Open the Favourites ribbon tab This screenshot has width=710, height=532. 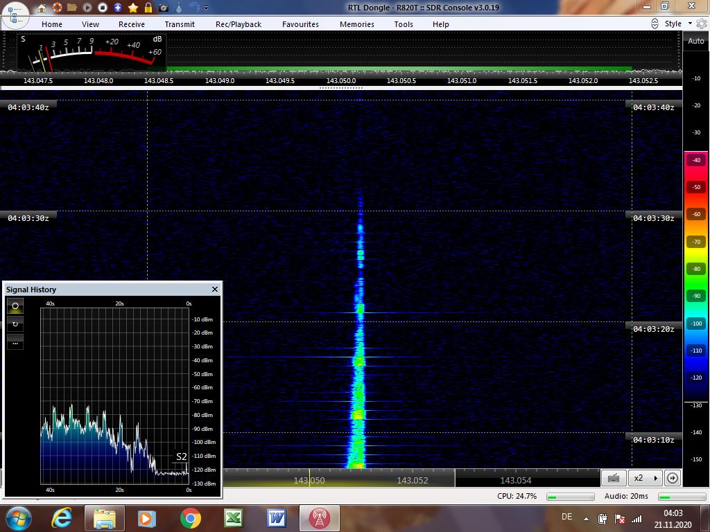tap(300, 24)
